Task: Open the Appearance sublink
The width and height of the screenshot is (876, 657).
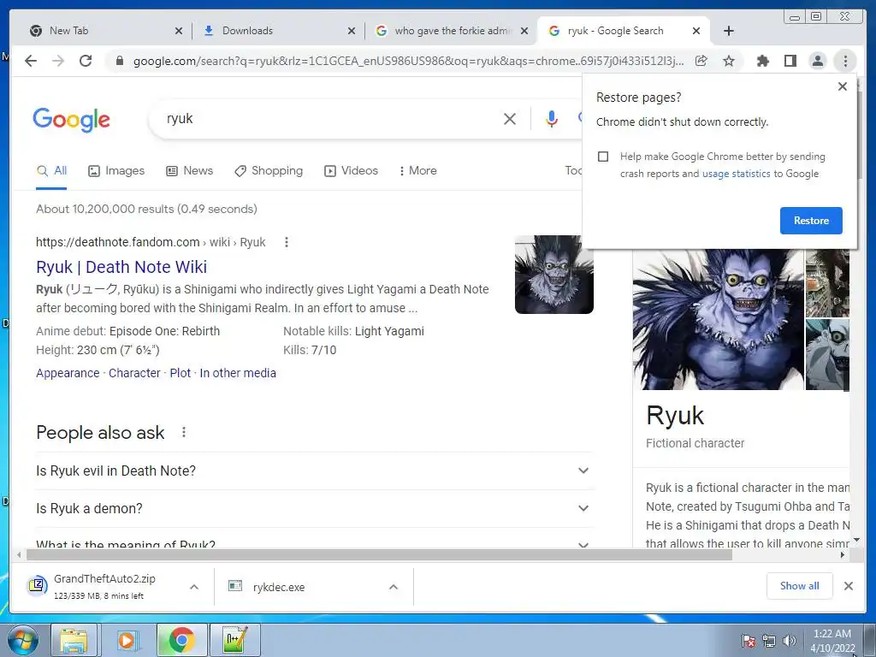Action: 68,373
